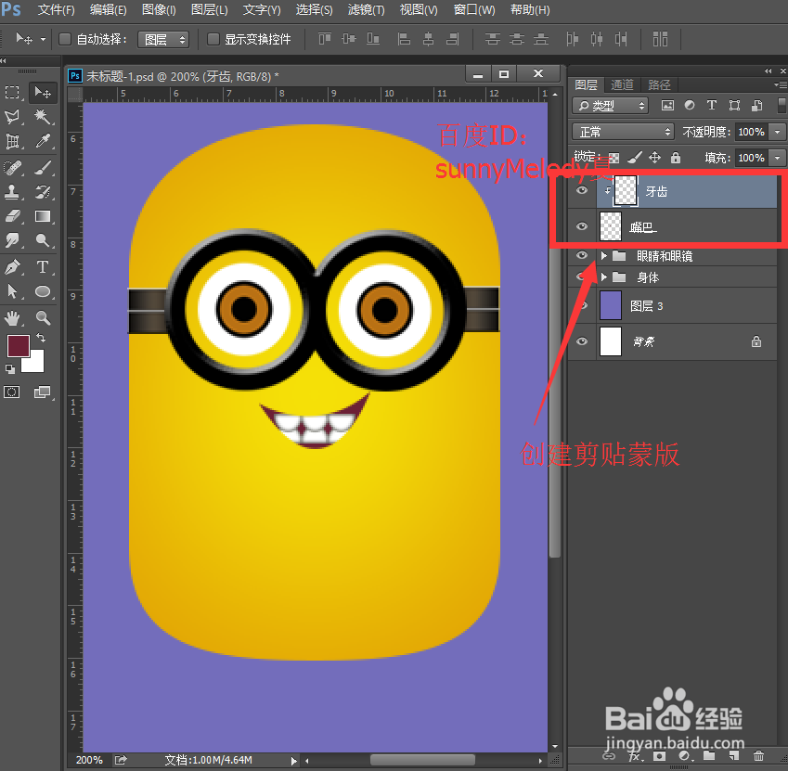Select the Lasso tool

13,117
